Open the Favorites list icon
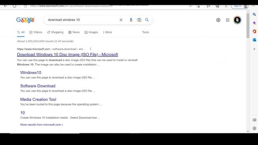 (208, 6)
